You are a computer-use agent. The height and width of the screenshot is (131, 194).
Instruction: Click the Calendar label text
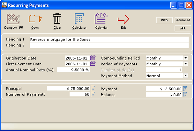pyautogui.click(x=101, y=28)
